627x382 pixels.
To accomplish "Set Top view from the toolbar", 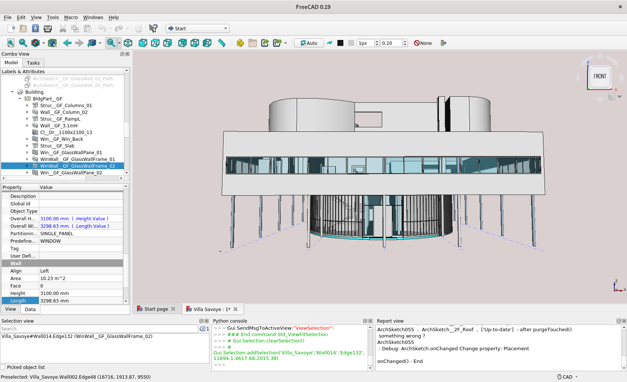I will click(x=155, y=43).
